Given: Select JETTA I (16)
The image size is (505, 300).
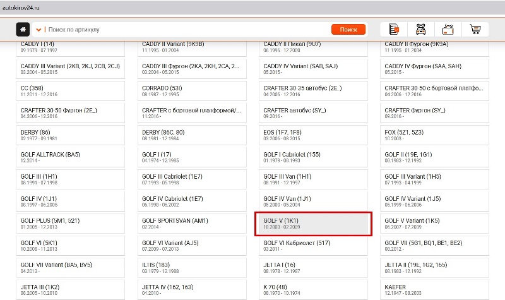Looking at the screenshot, I should click(313, 267).
